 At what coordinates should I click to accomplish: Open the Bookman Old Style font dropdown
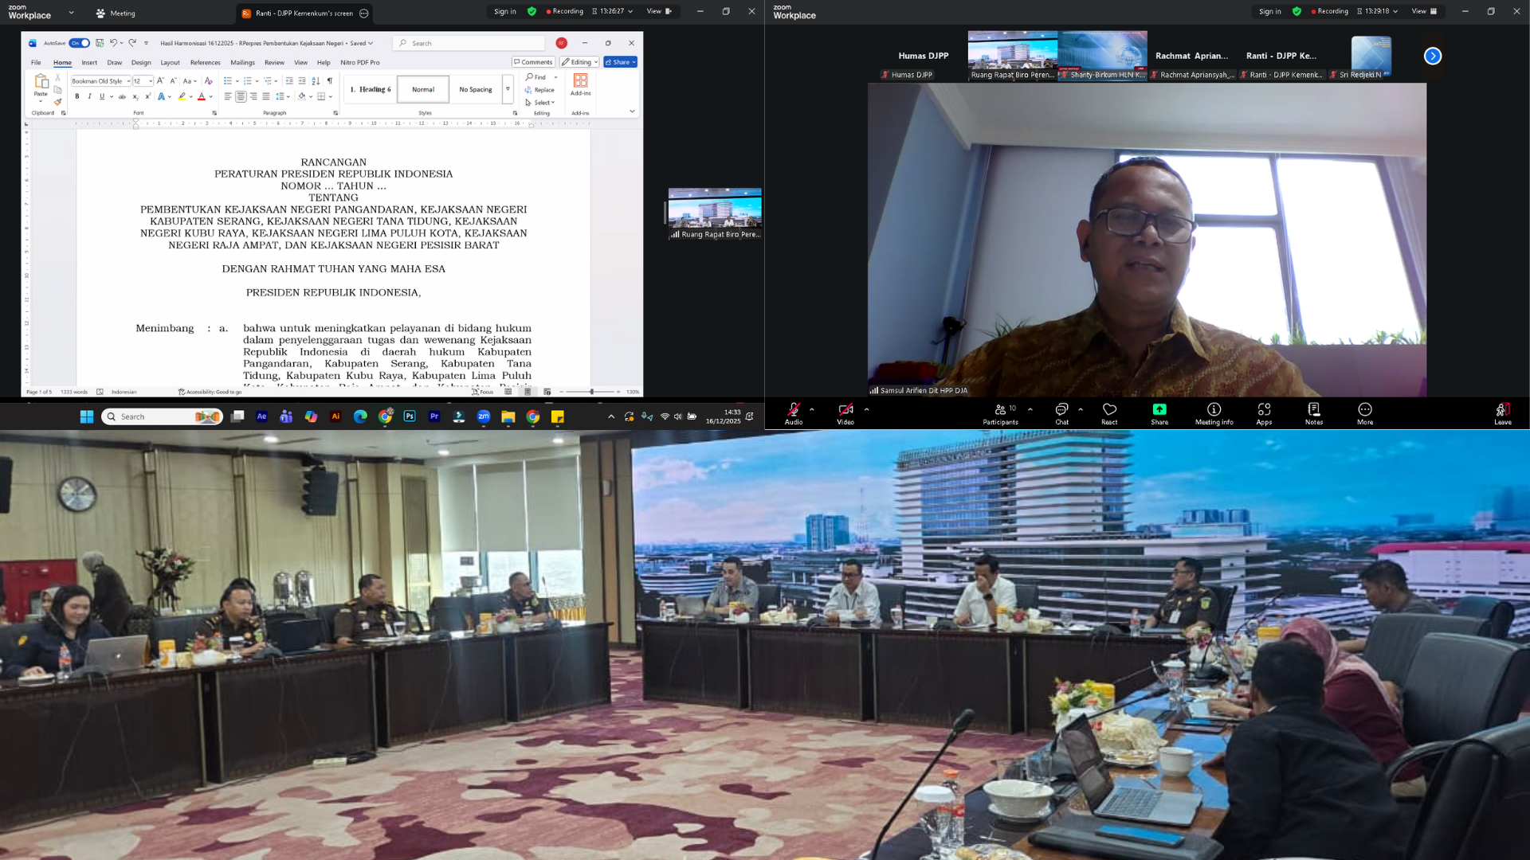128,81
